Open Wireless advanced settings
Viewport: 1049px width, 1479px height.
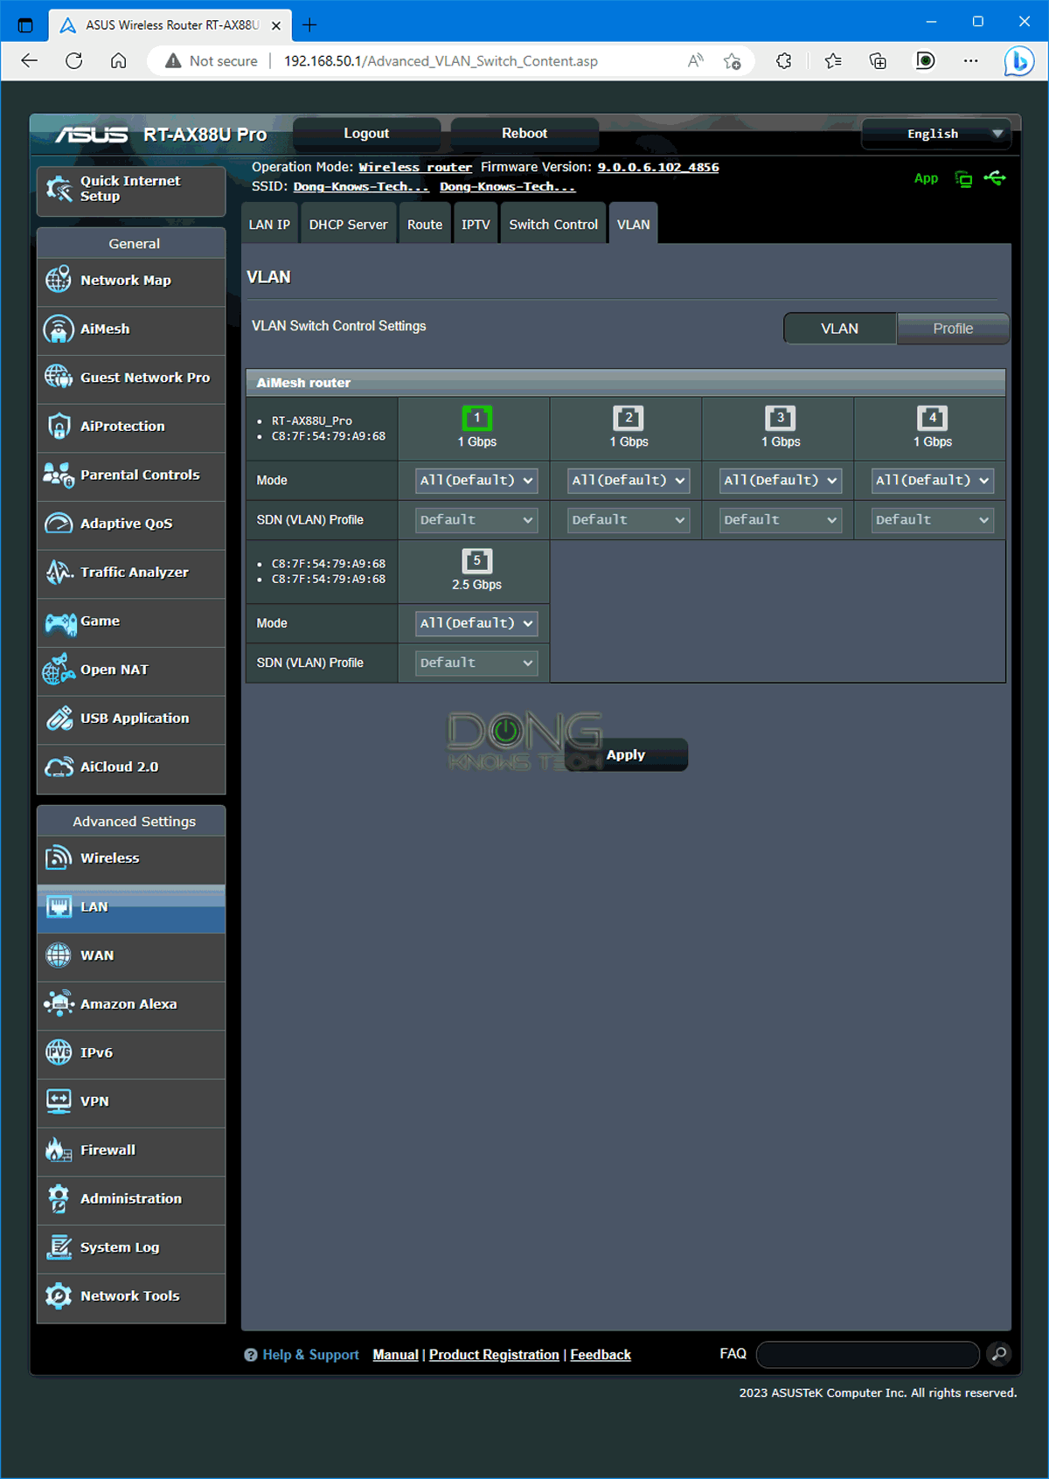tap(131, 858)
